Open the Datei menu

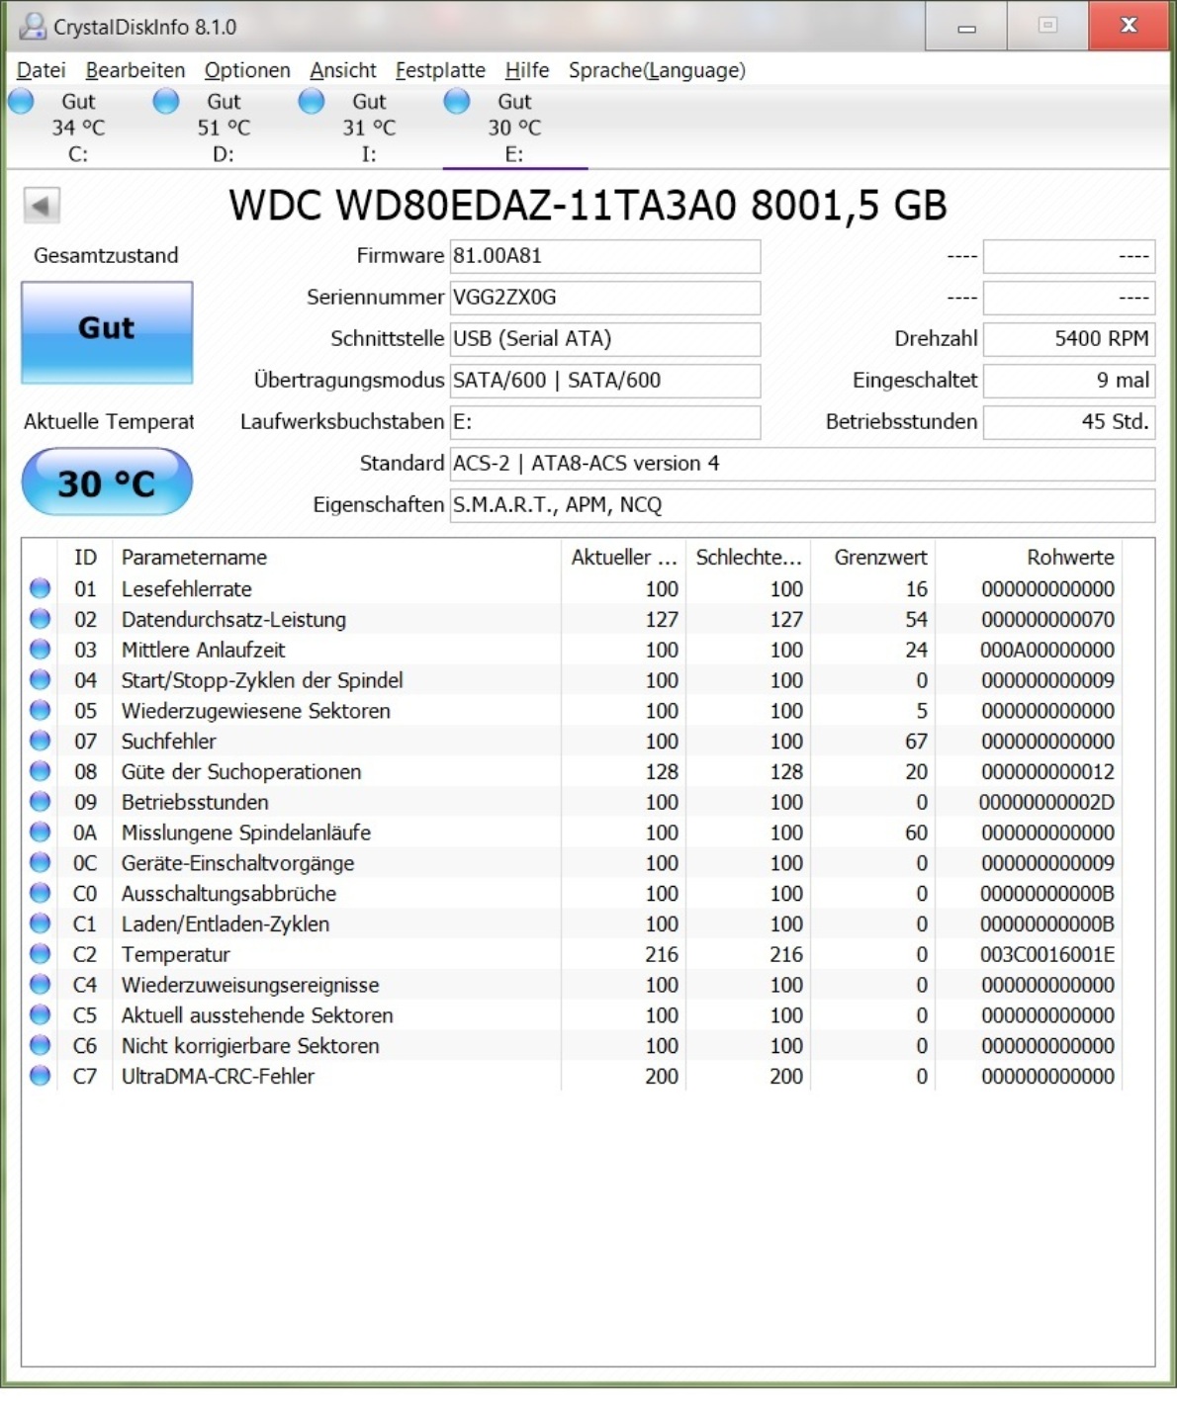42,70
